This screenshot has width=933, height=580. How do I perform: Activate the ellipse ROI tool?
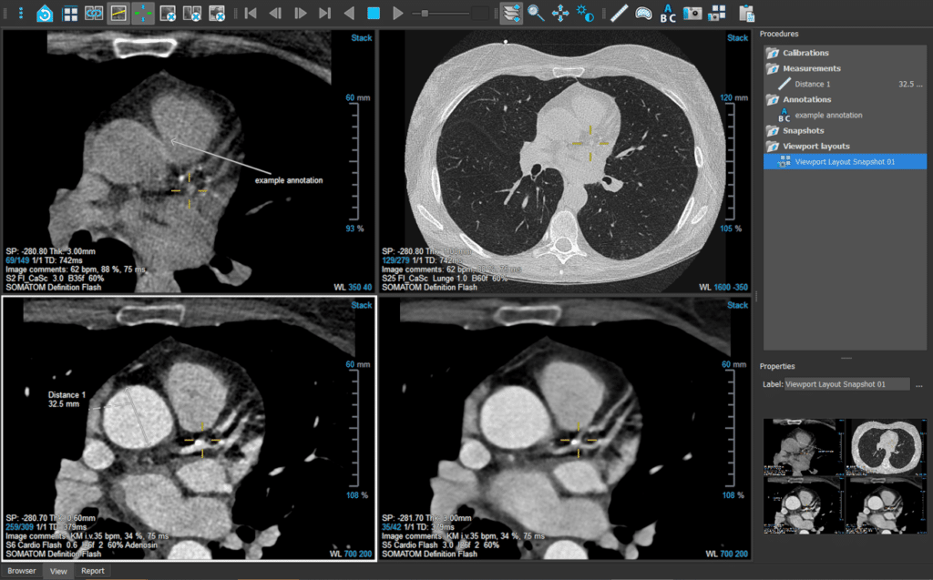pyautogui.click(x=643, y=13)
